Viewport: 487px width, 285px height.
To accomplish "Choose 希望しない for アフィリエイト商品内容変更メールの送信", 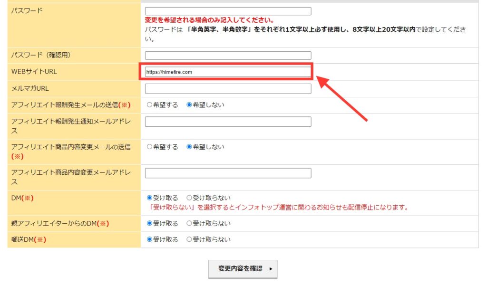I will pyautogui.click(x=189, y=147).
